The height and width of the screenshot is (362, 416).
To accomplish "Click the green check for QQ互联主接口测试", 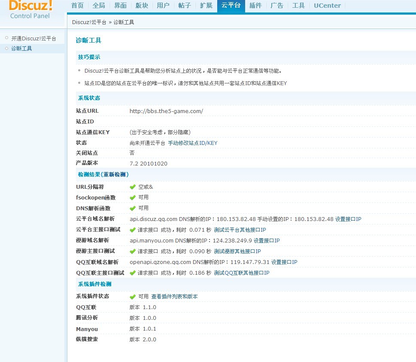I will [133, 273].
